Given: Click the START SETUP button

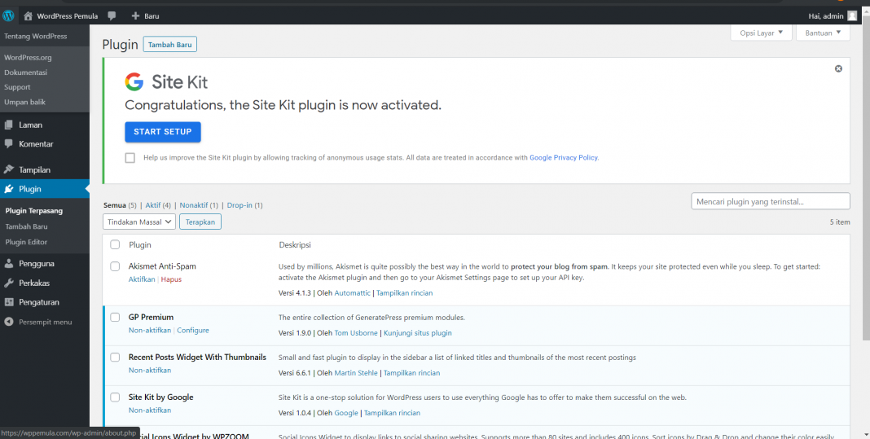Looking at the screenshot, I should (x=163, y=132).
